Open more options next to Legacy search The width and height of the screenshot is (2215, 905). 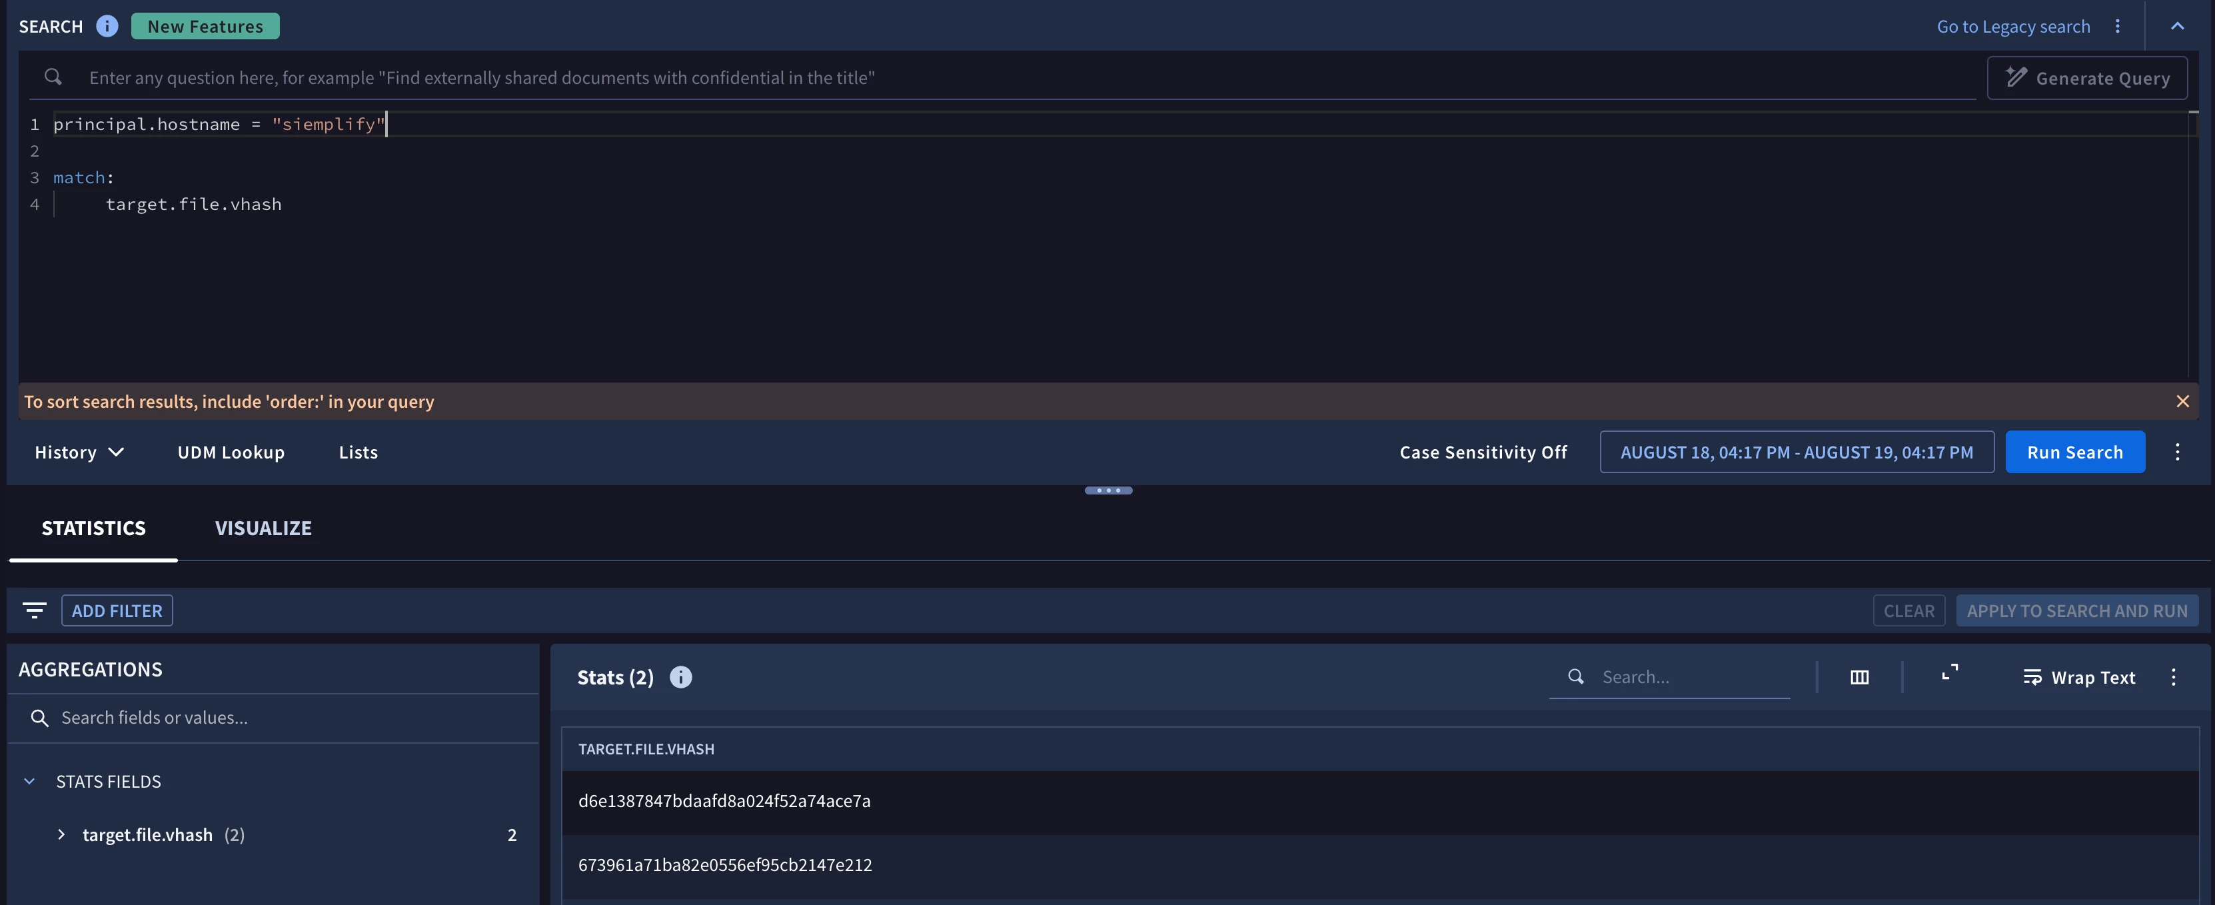click(x=2118, y=26)
